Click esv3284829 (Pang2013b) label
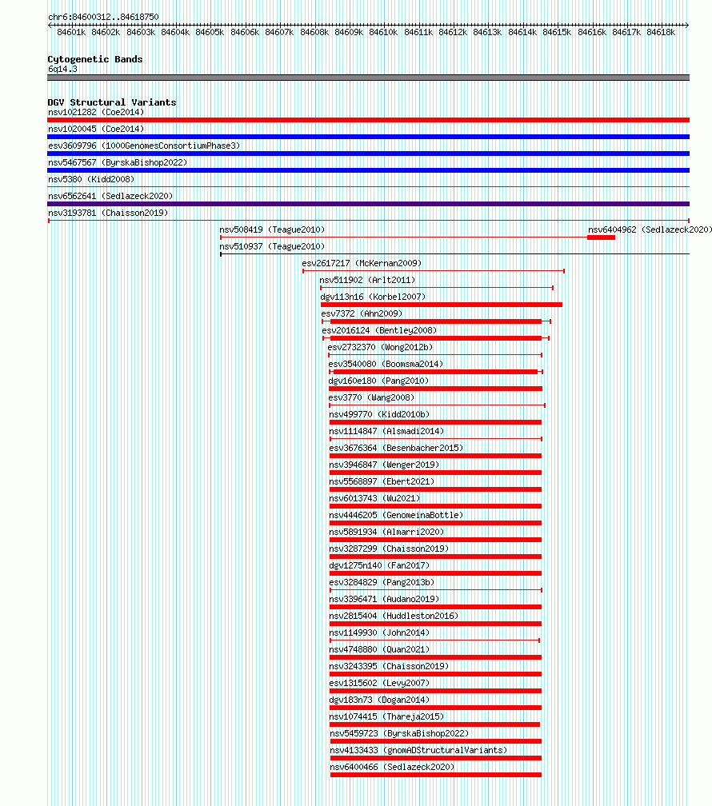 (382, 582)
